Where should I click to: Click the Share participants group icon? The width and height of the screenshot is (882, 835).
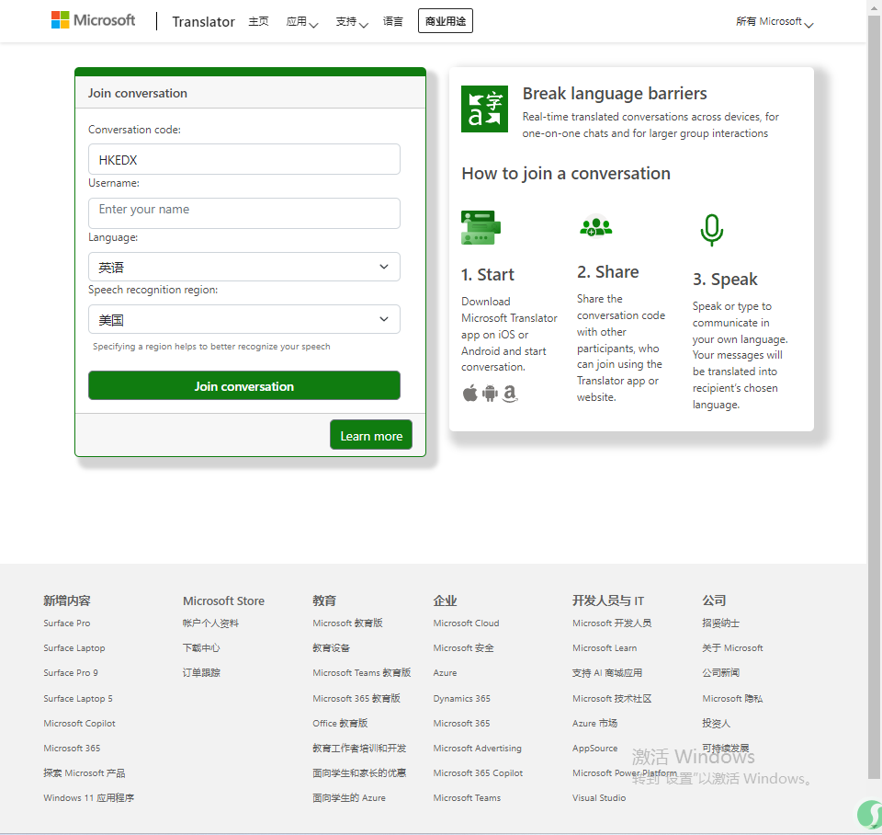pyautogui.click(x=595, y=226)
